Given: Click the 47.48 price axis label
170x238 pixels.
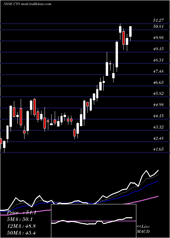Looking at the screenshot, I should coord(158,71).
